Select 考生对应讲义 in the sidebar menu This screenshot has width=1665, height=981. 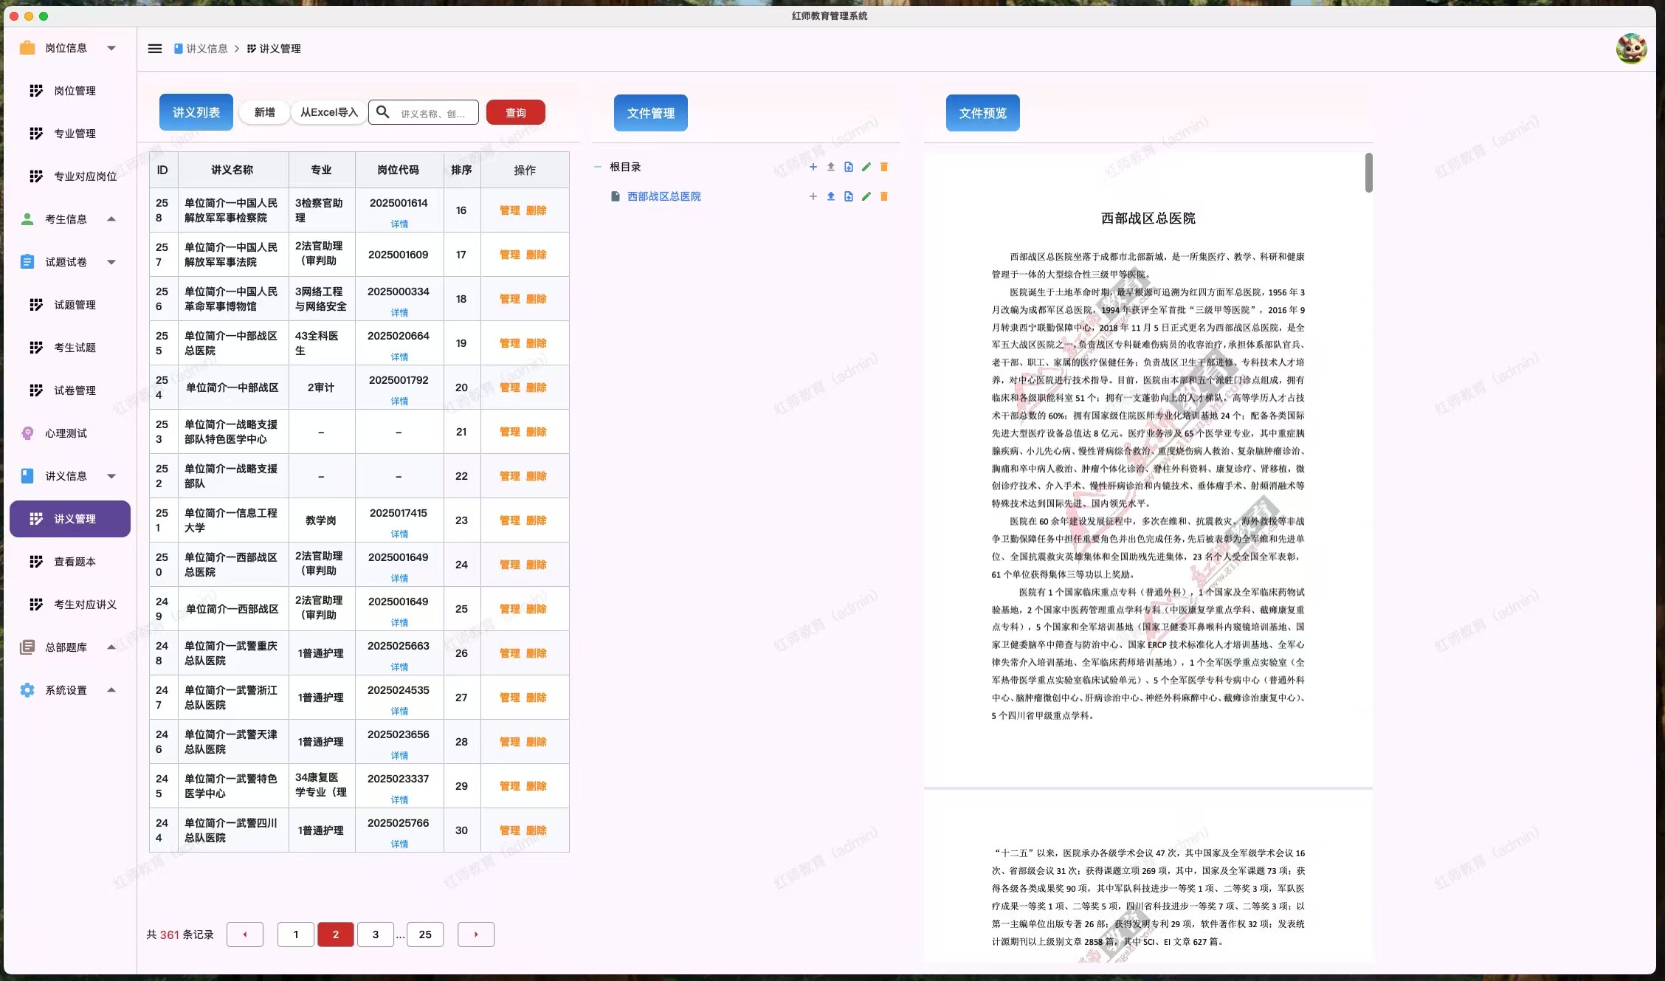coord(85,605)
